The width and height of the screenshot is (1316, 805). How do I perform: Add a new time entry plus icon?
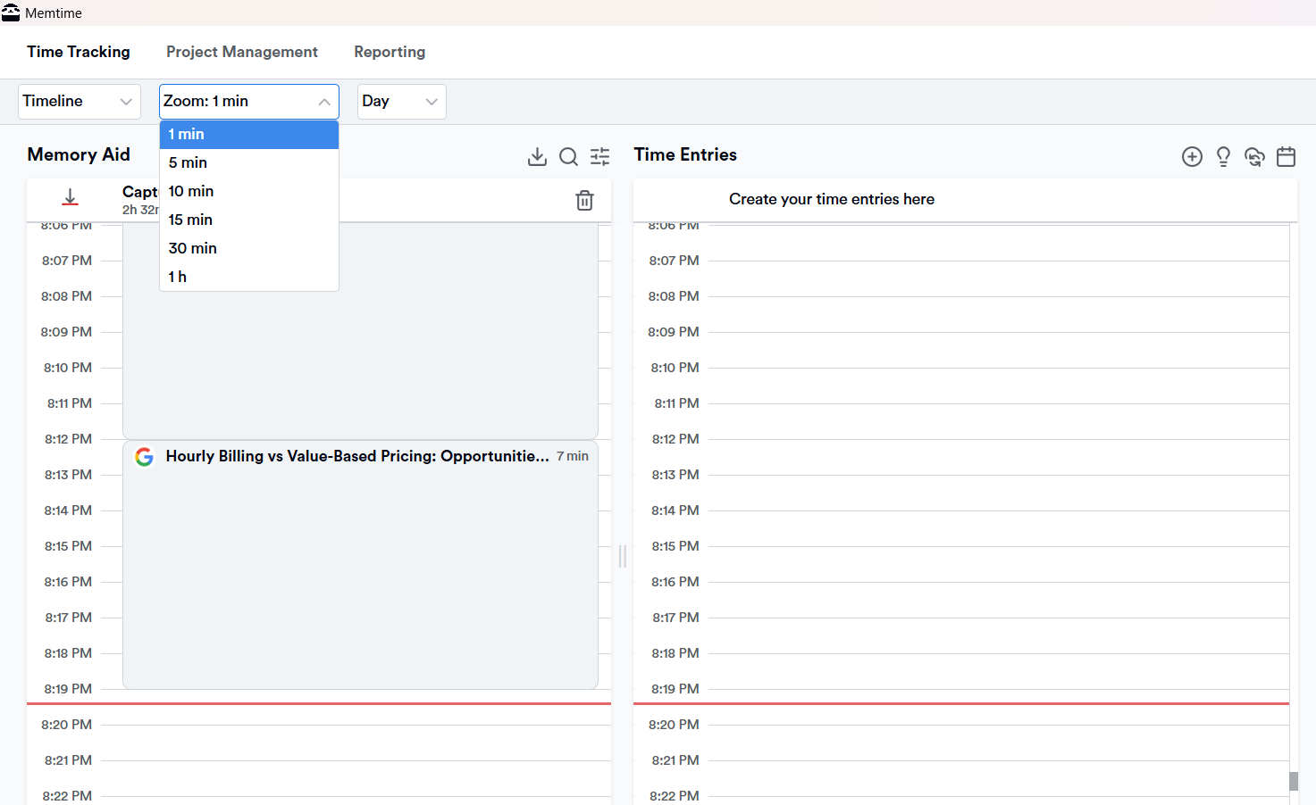coord(1192,157)
